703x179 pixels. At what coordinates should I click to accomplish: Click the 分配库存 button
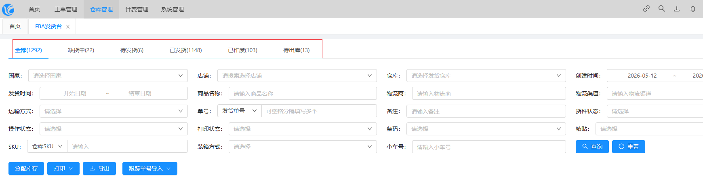point(26,168)
